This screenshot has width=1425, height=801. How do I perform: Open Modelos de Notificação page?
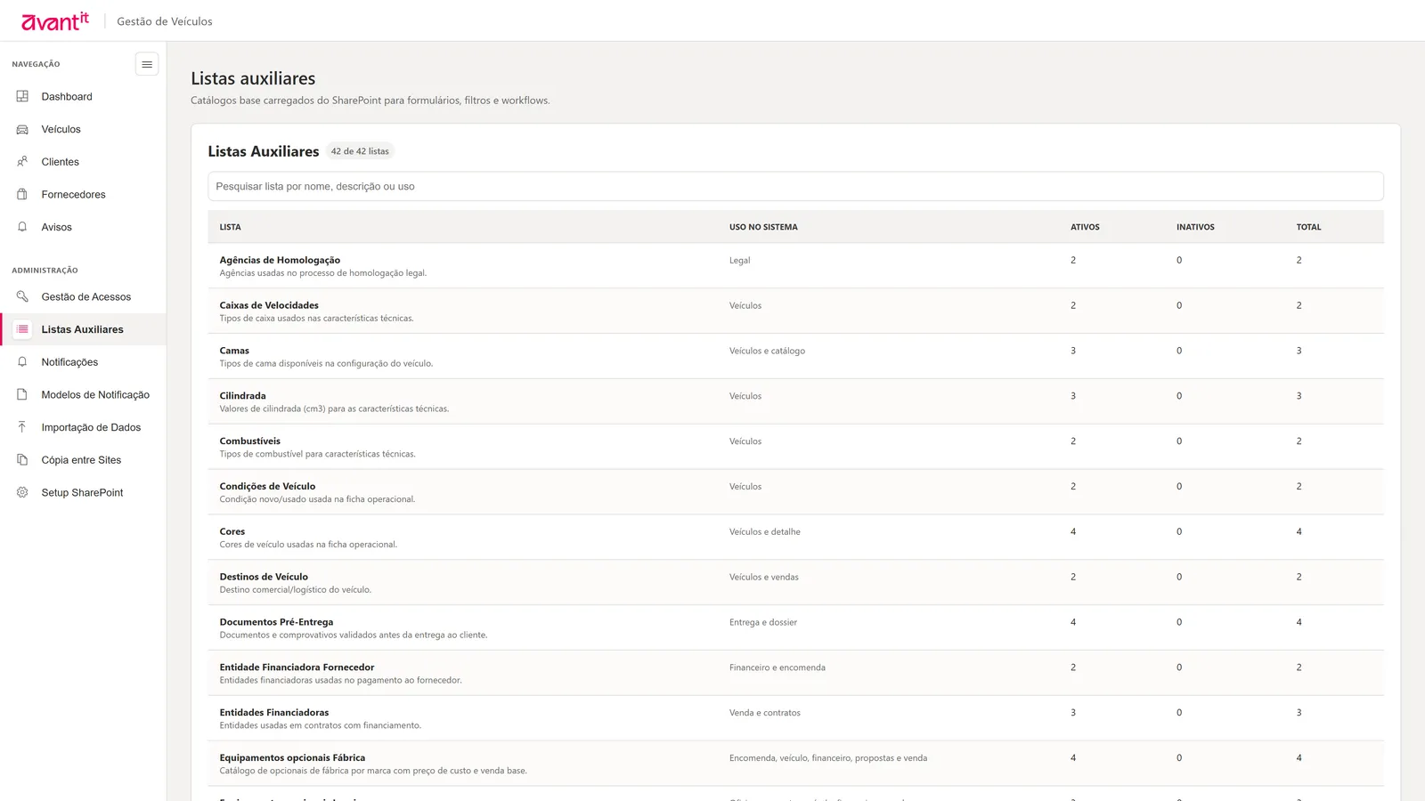[x=83, y=395]
